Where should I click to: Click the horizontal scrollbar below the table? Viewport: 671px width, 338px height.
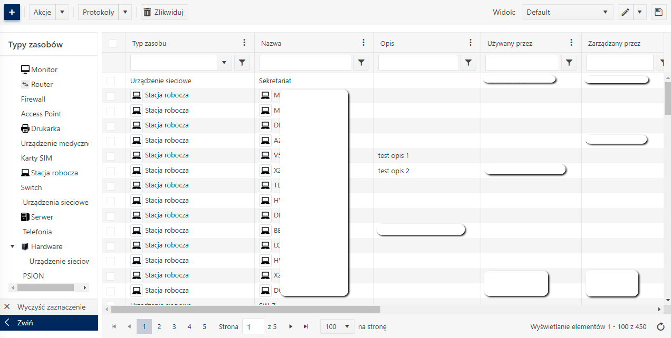245,310
